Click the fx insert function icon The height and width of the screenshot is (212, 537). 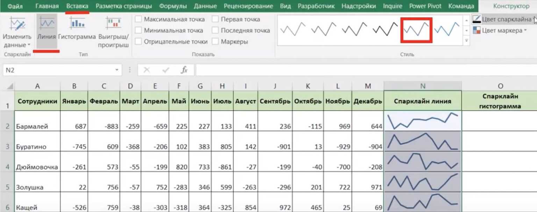pyautogui.click(x=184, y=70)
